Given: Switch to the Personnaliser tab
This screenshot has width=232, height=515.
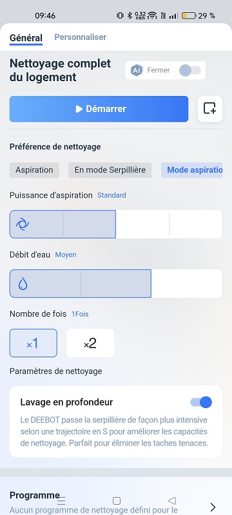Looking at the screenshot, I should (x=80, y=37).
